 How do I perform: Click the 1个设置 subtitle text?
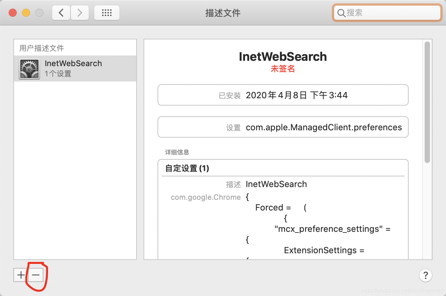[x=58, y=73]
